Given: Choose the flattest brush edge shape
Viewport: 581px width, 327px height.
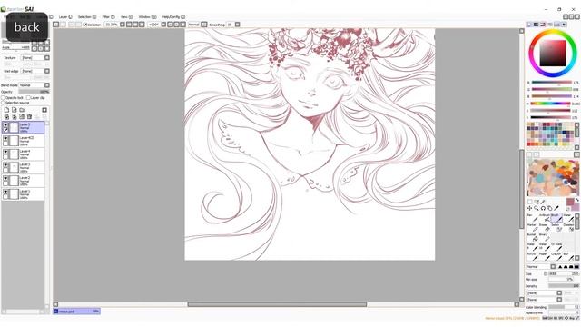Looking at the screenshot, I should 576,267.
